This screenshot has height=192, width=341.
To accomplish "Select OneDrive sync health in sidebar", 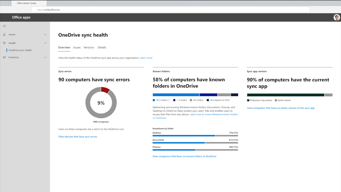I will point(20,50).
